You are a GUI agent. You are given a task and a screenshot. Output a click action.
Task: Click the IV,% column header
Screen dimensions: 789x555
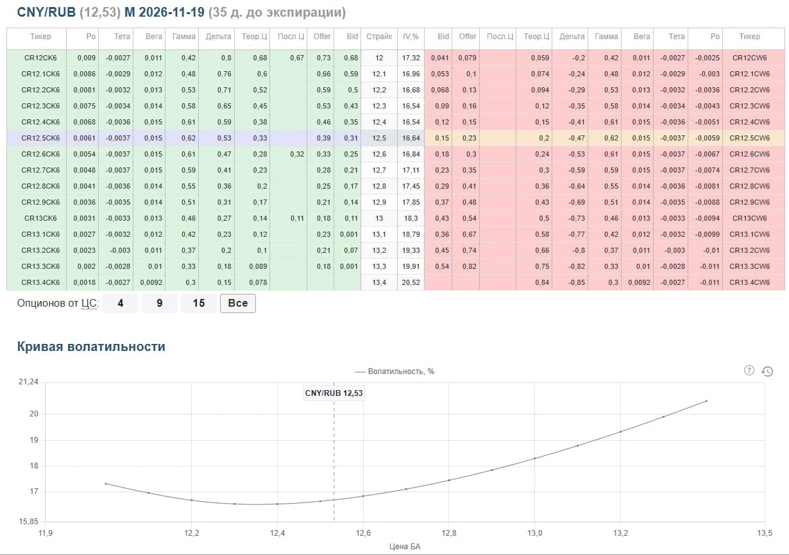click(411, 37)
